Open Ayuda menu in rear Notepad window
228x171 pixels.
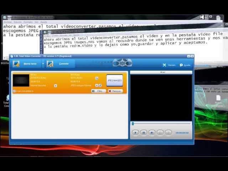(x=43, y=22)
